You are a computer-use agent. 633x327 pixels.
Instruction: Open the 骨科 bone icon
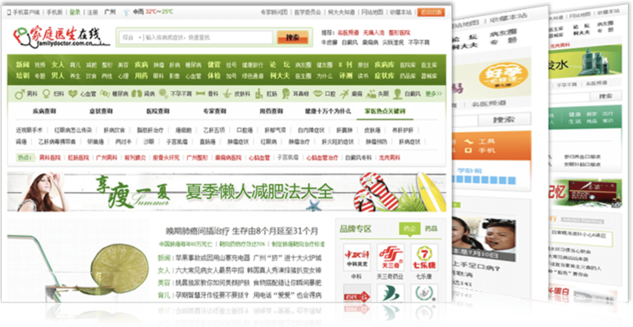coord(201,94)
